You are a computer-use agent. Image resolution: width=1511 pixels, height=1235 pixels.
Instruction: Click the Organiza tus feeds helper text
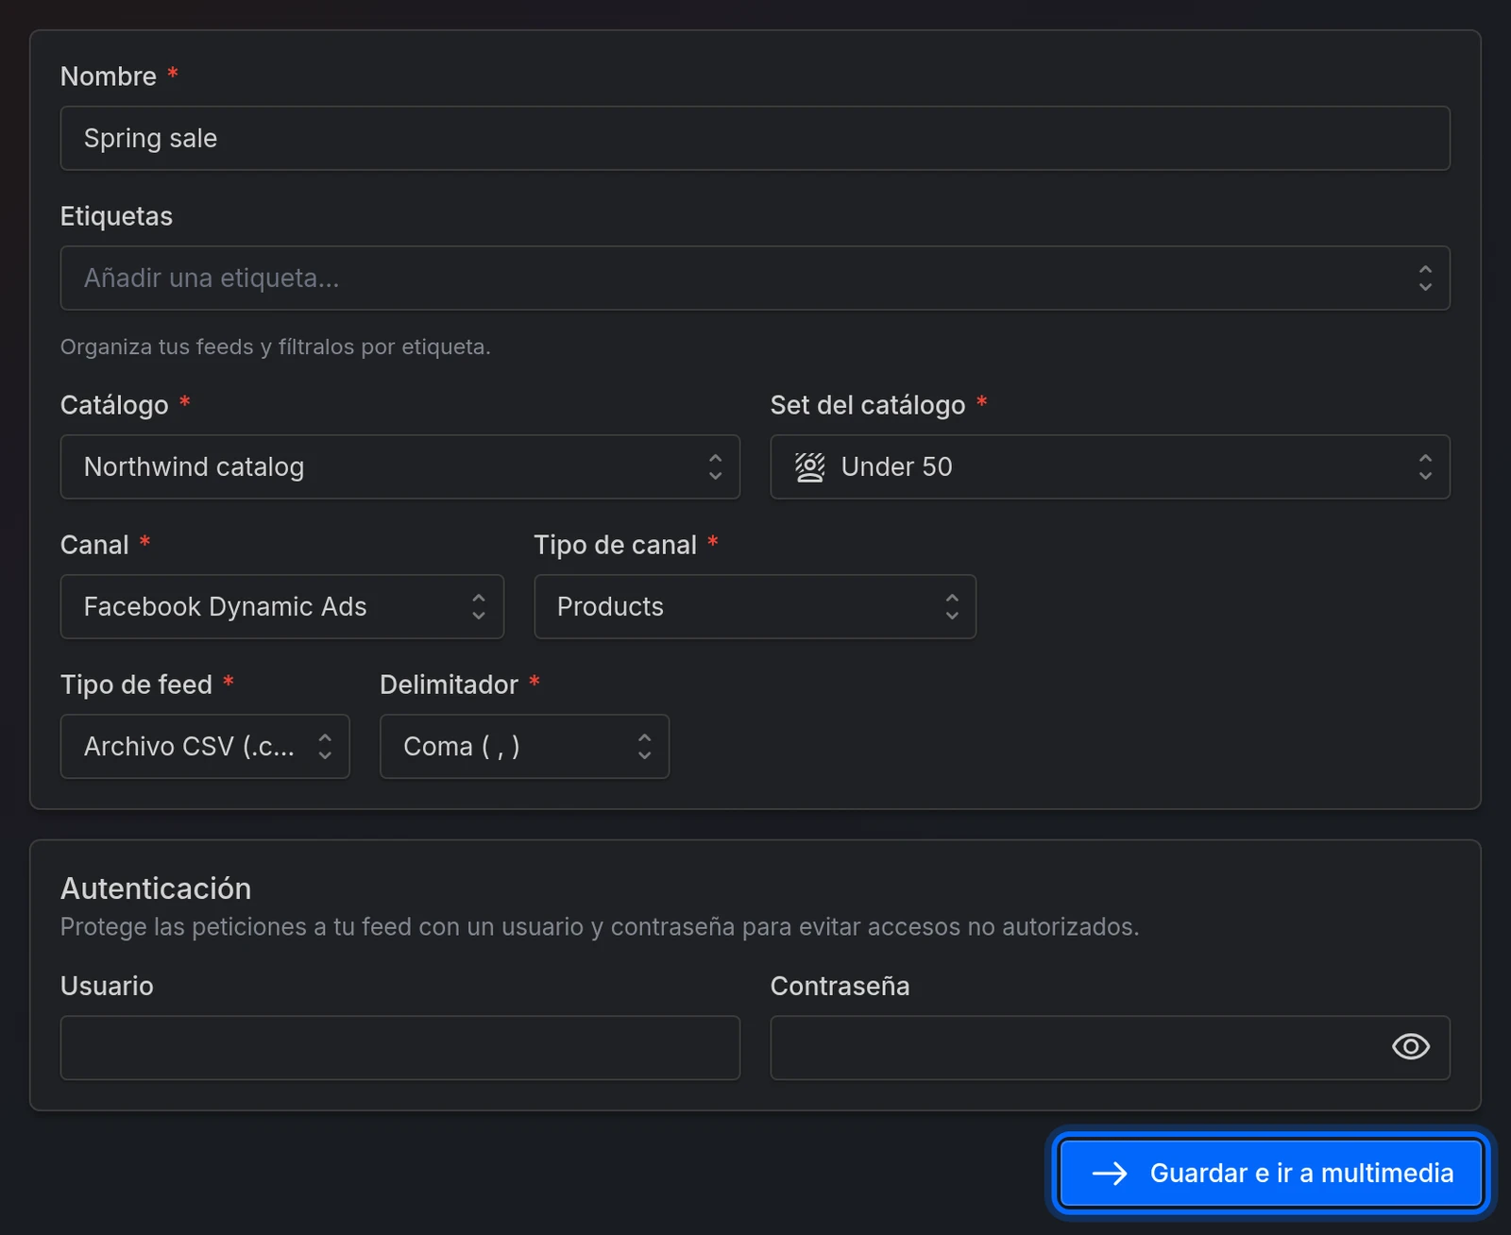[276, 347]
